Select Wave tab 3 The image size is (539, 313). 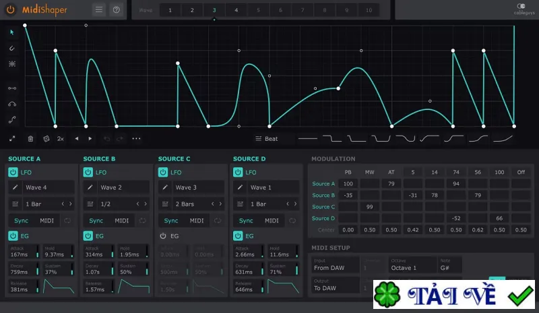pyautogui.click(x=214, y=10)
